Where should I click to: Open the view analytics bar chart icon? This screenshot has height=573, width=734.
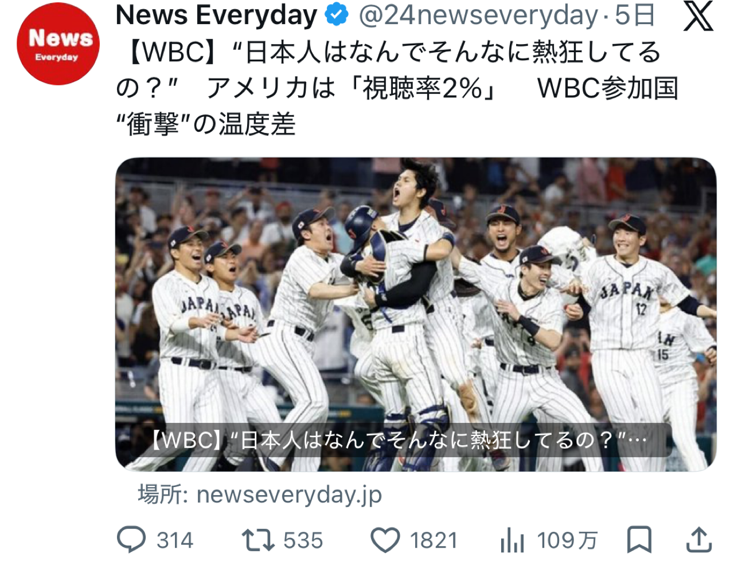(512, 540)
